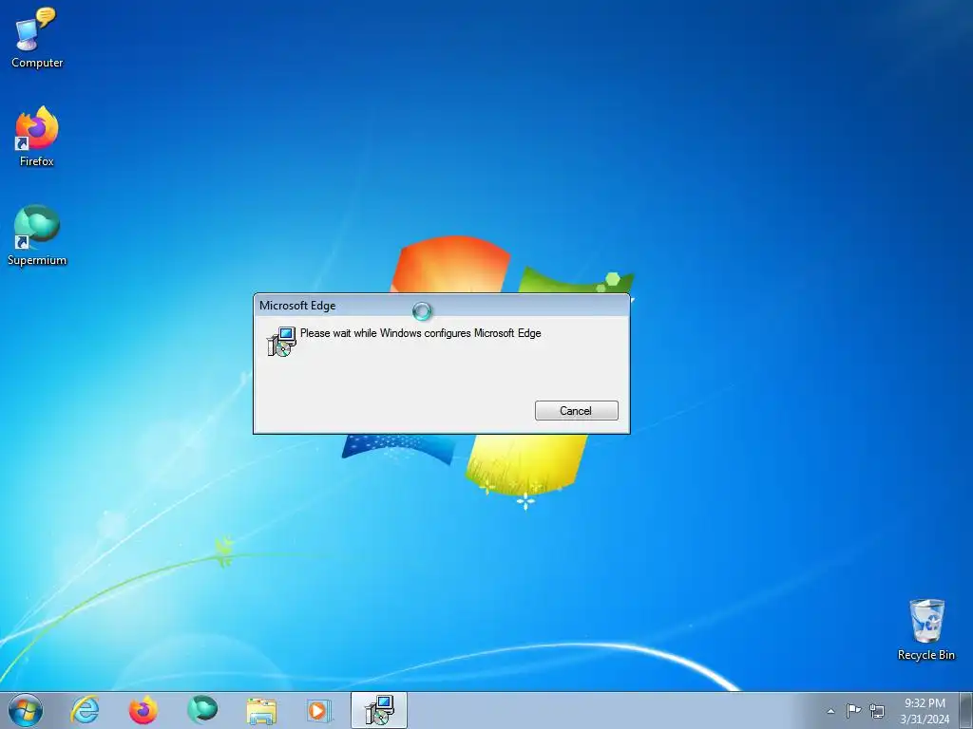Image resolution: width=973 pixels, height=729 pixels.
Task: Select the Firefox desktop shortcut
Action: [x=37, y=137]
